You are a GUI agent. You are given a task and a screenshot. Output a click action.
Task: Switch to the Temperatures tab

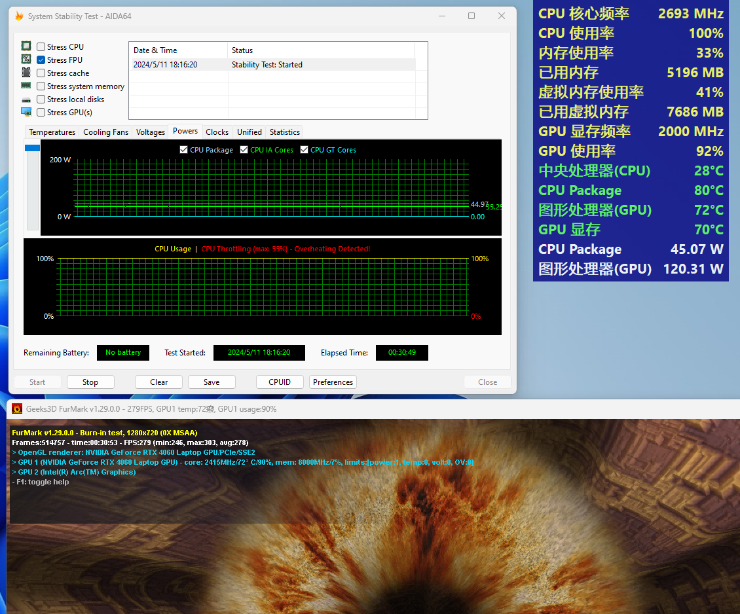coord(52,132)
